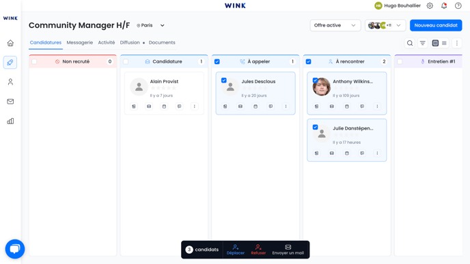Open the home icon in left sidebar
Image resolution: width=470 pixels, height=264 pixels.
(10, 43)
